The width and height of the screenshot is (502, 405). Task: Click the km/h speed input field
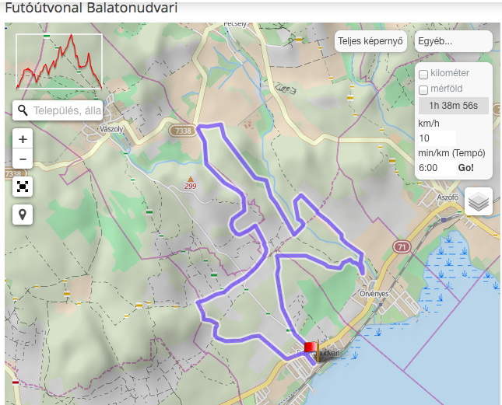(x=437, y=138)
